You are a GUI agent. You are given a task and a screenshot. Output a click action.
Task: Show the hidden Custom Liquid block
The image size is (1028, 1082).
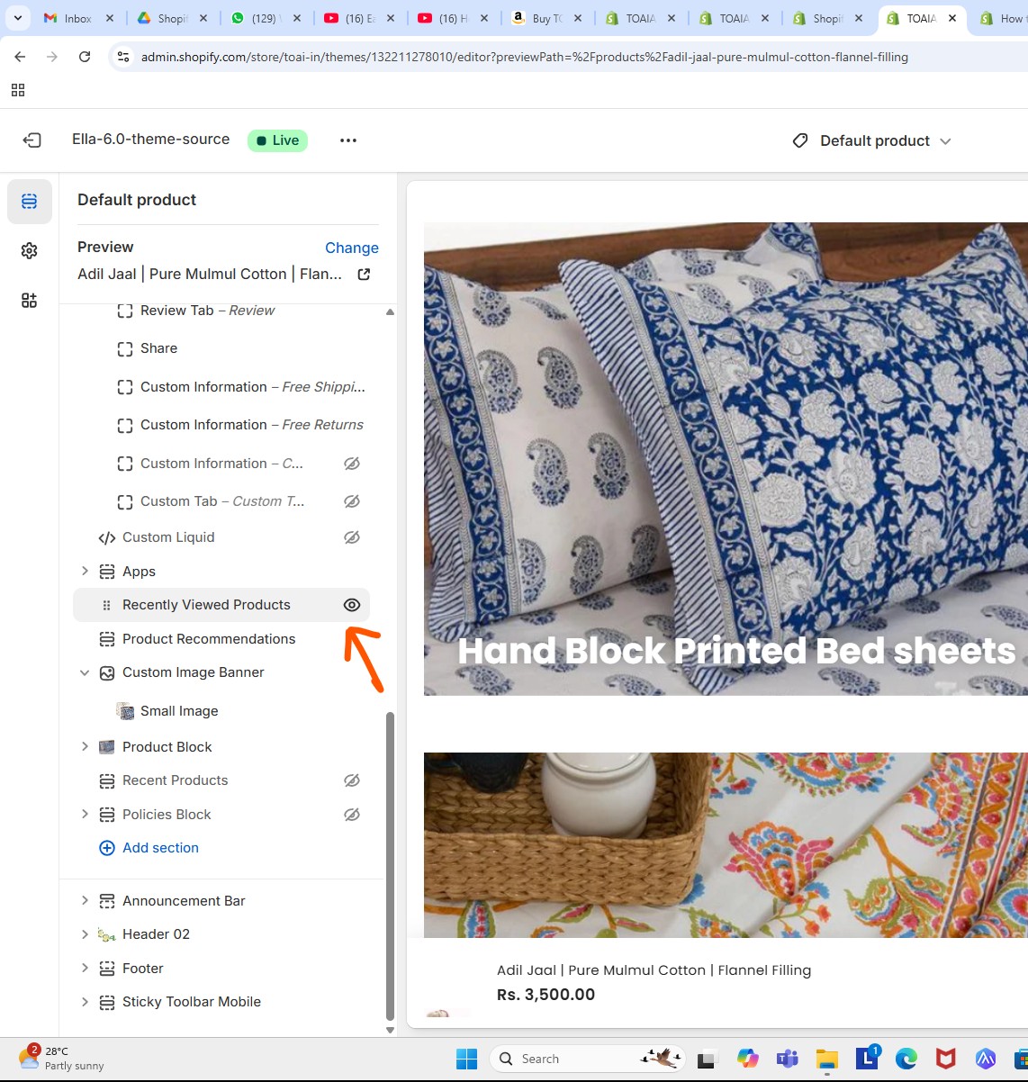(352, 537)
